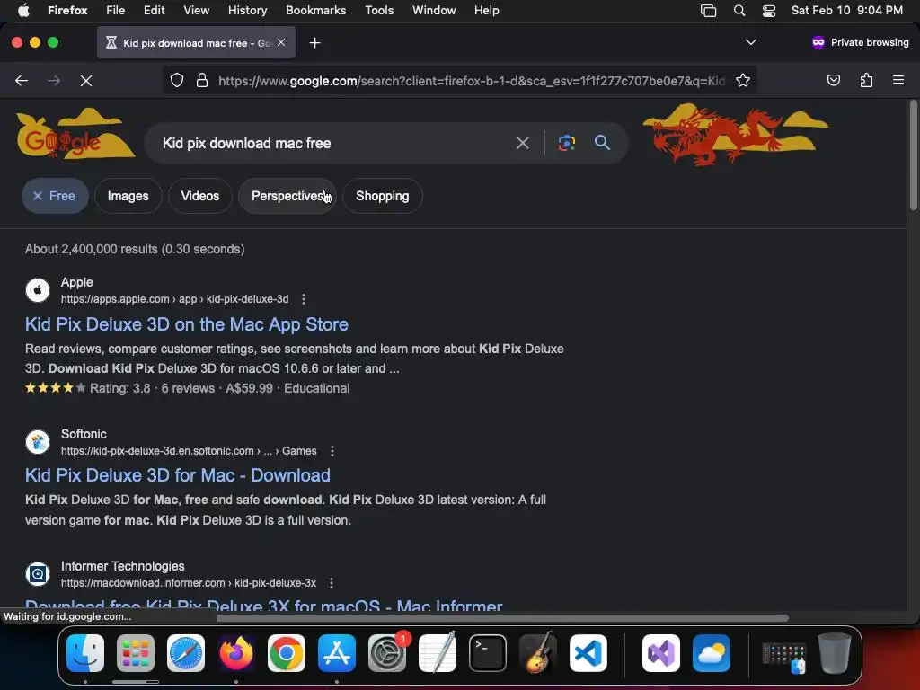
Task: Click the URL address bar
Action: coord(471,81)
